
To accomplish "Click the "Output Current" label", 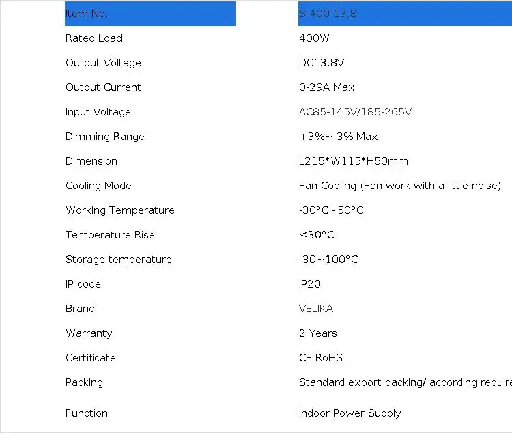I will 103,87.
